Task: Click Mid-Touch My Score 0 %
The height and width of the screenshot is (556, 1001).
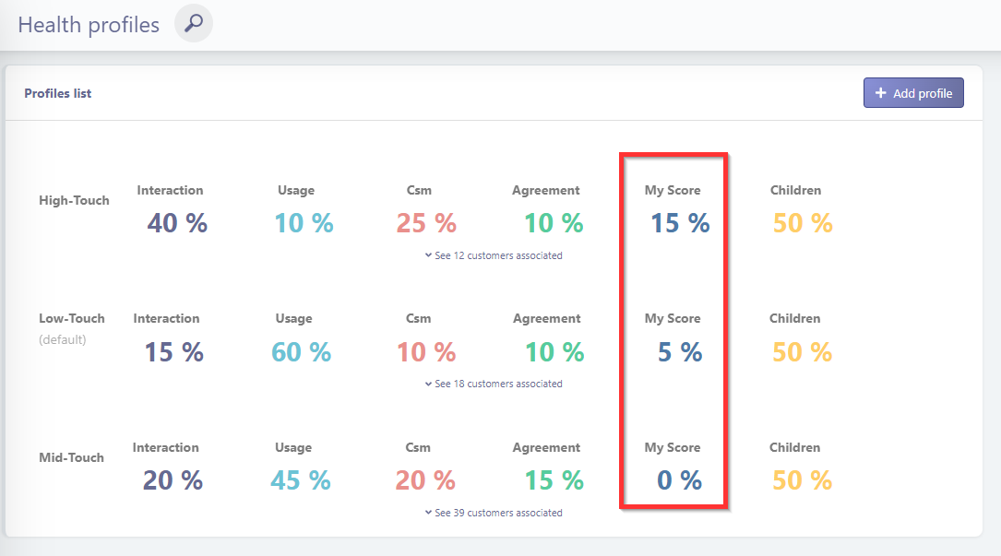Action: click(x=679, y=480)
